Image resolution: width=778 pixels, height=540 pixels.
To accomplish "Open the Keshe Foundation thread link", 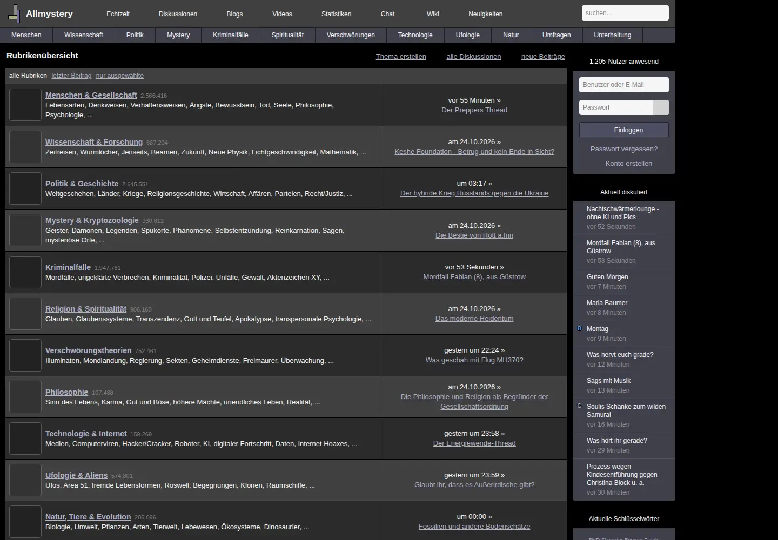I will point(474,152).
